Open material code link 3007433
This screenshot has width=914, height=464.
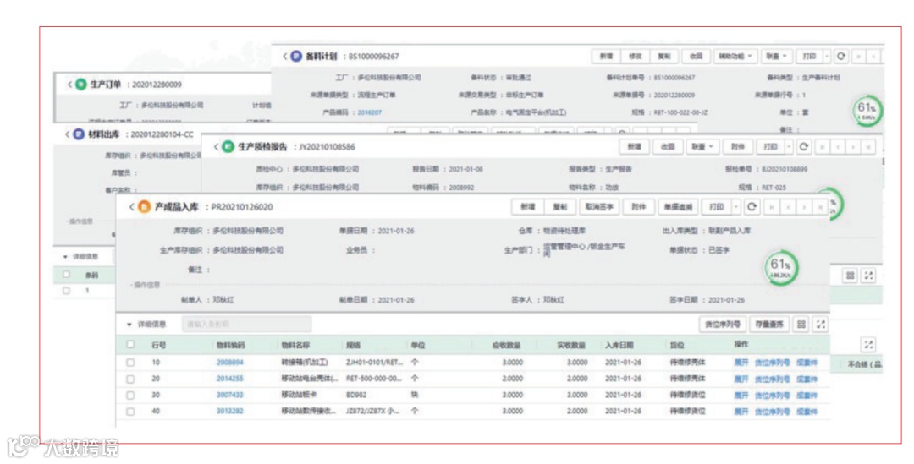click(x=229, y=395)
